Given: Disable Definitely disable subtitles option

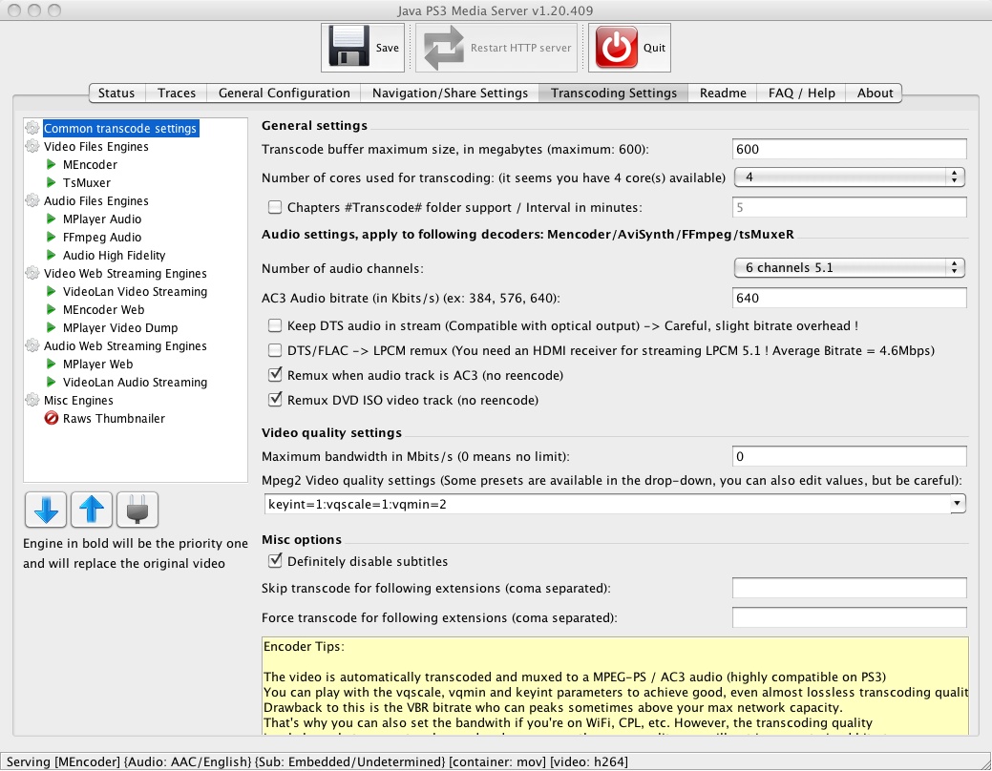Looking at the screenshot, I should 275,560.
